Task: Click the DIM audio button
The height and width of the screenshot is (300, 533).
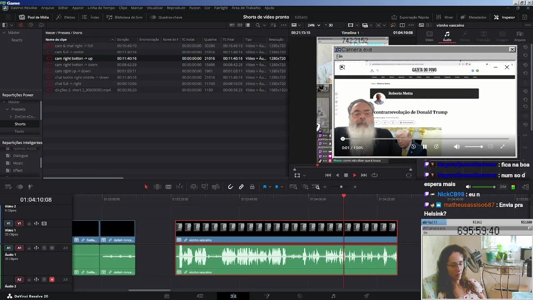Action: tap(503, 187)
